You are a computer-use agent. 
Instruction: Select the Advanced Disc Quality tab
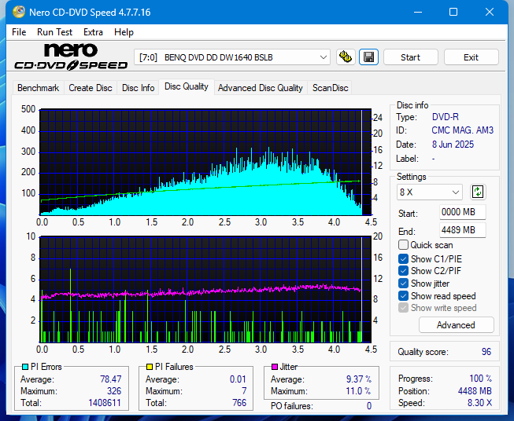click(x=260, y=88)
